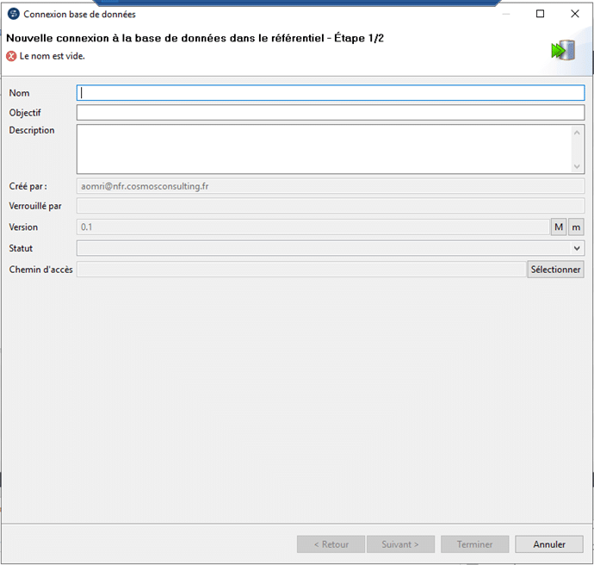Click the Statut label
Viewport: 594px width, 565px height.
click(x=21, y=248)
